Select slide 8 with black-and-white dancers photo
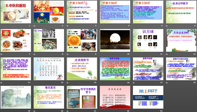Screen dimensions: 197x112 (49, 40)
